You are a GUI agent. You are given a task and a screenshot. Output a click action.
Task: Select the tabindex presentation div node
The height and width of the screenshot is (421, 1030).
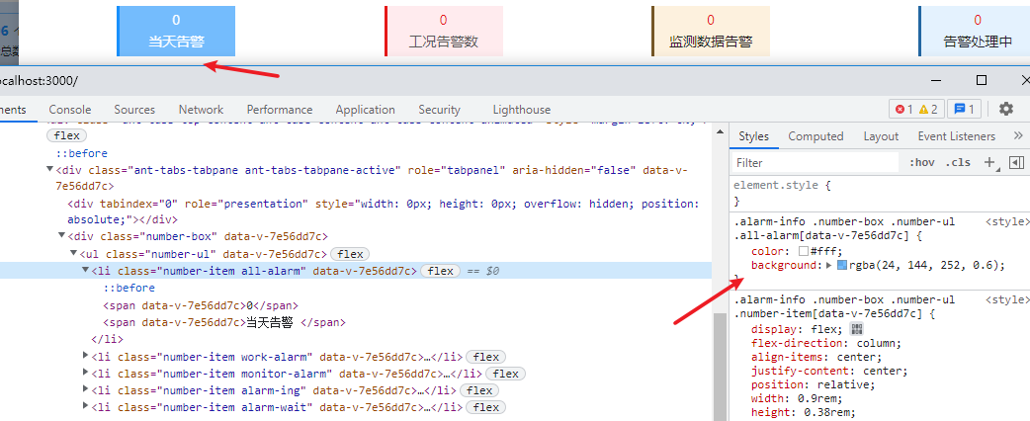[384, 211]
